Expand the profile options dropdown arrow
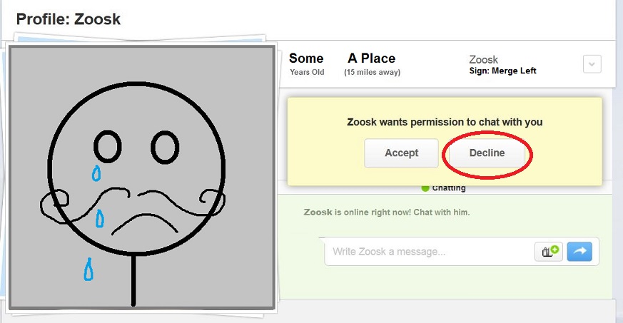 click(592, 64)
